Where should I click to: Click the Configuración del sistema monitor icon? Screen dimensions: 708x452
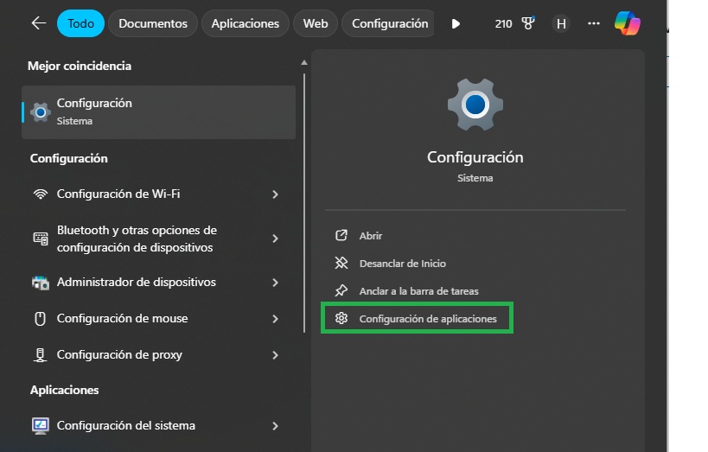pyautogui.click(x=41, y=426)
